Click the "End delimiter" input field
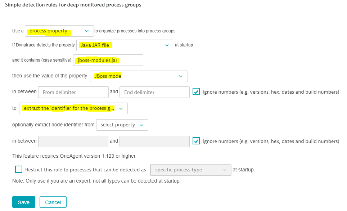Viewport: 347px width, 211px height. pos(154,92)
